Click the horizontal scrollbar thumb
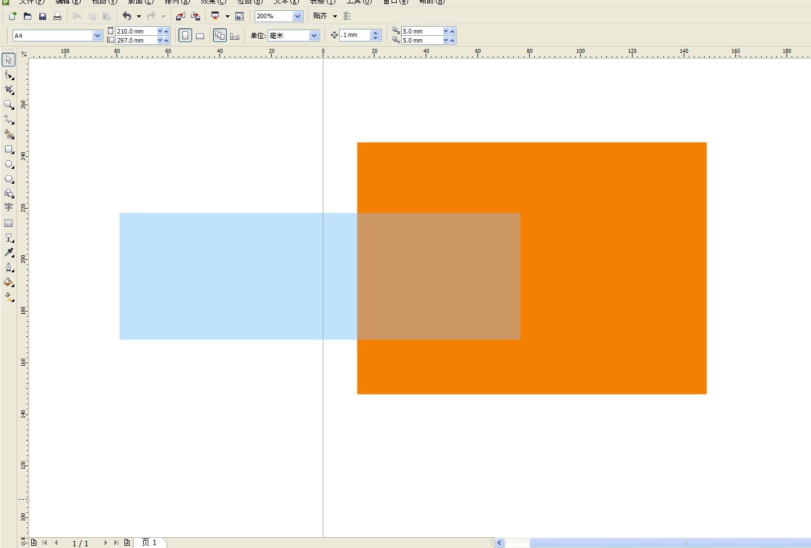The height and width of the screenshot is (548, 811). click(x=671, y=543)
